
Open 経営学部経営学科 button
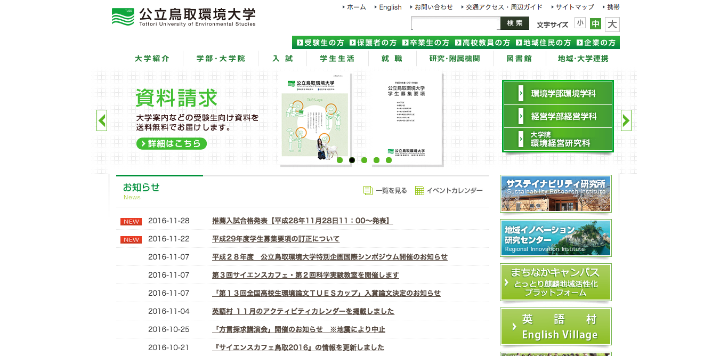pyautogui.click(x=558, y=116)
